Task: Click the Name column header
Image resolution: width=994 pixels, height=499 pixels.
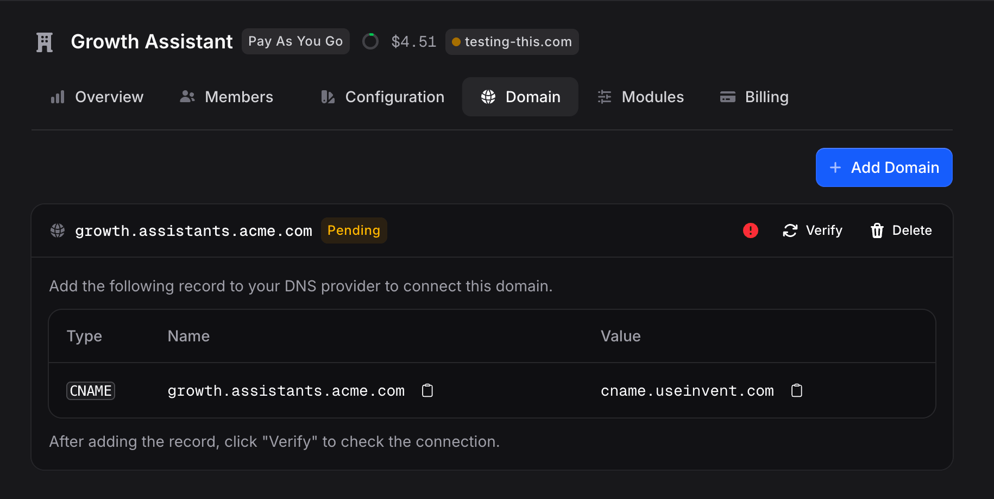Action: 188,336
